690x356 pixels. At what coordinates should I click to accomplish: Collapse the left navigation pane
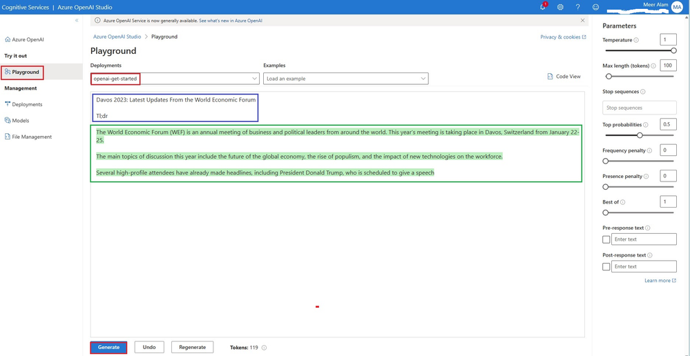(x=77, y=21)
